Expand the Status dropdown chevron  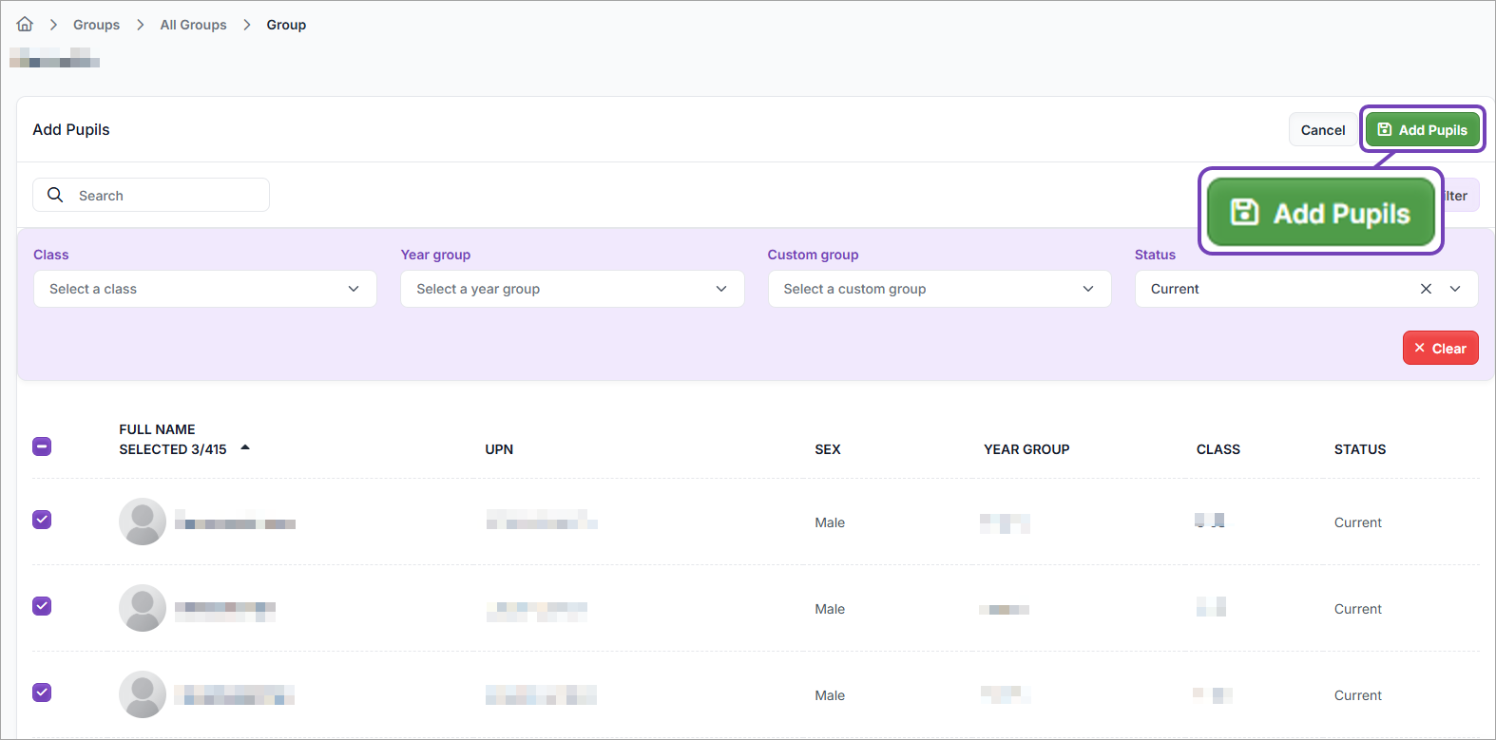point(1455,289)
